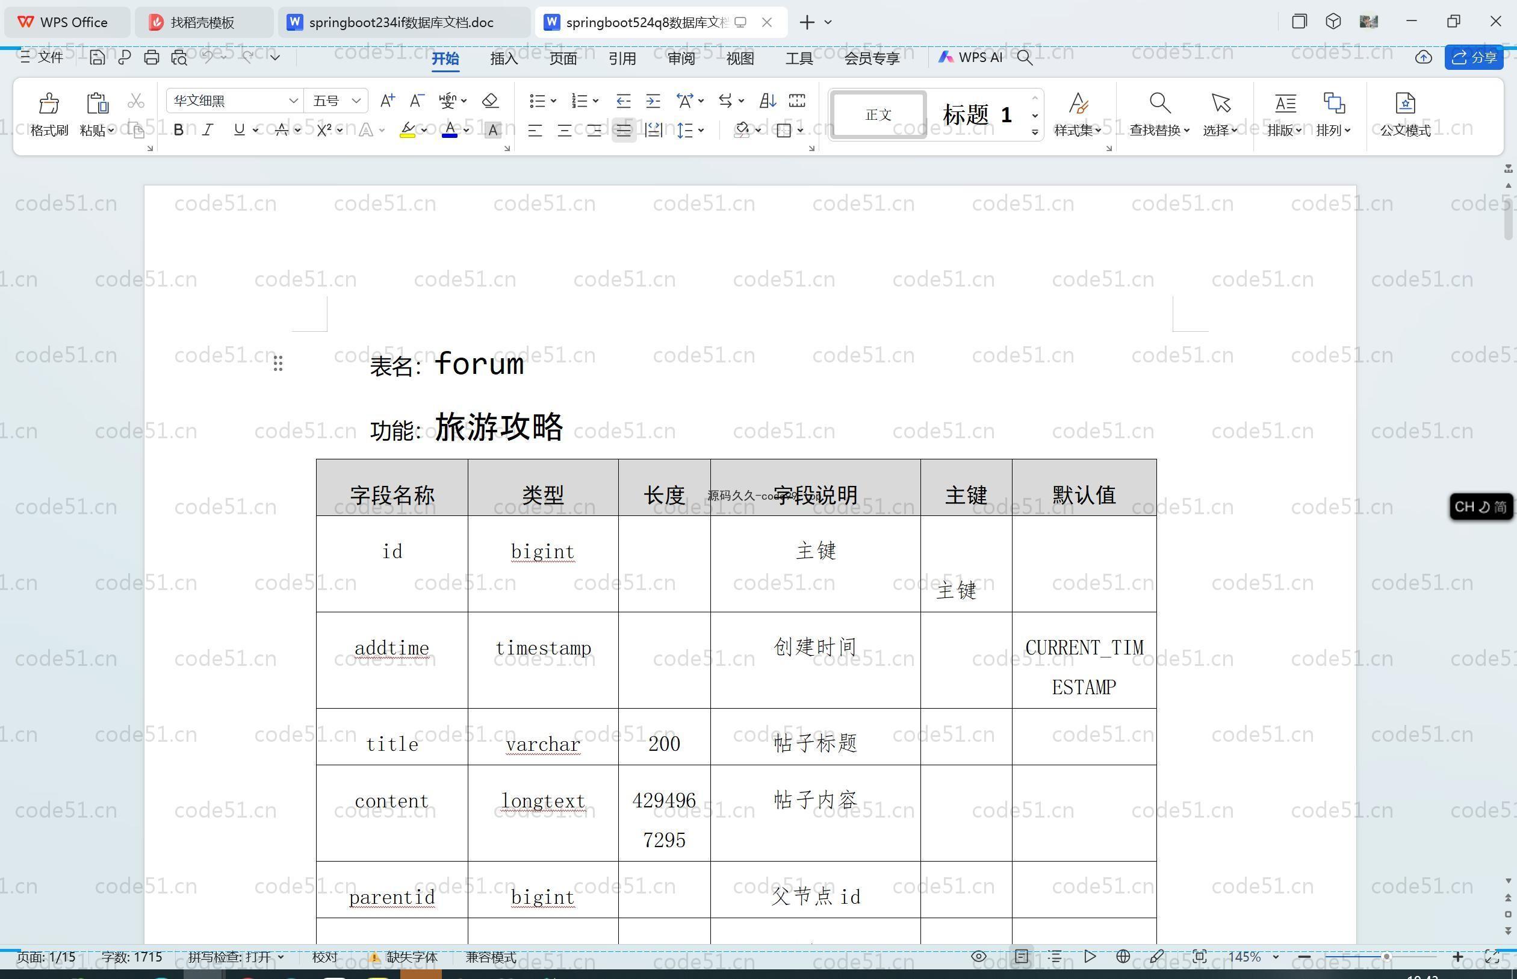This screenshot has height=979, width=1517.
Task: Decrease font size with A- icon
Action: (417, 101)
